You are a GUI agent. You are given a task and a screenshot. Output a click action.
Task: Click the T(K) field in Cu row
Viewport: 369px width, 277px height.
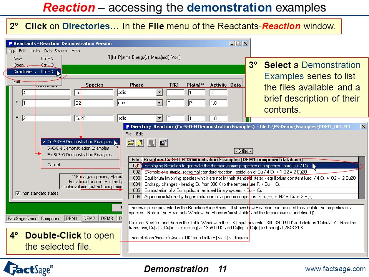pos(175,93)
